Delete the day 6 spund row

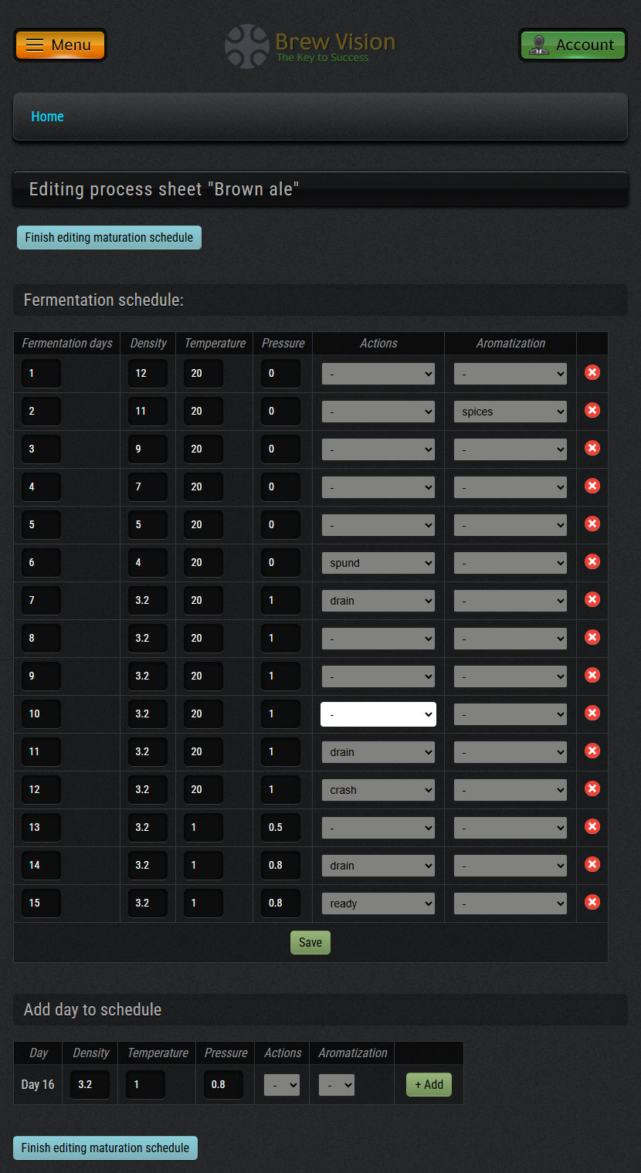point(592,562)
